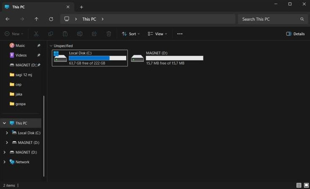Expand Local Disk (C:) in navigation tree
The image size is (310, 189).
[x=7, y=133]
